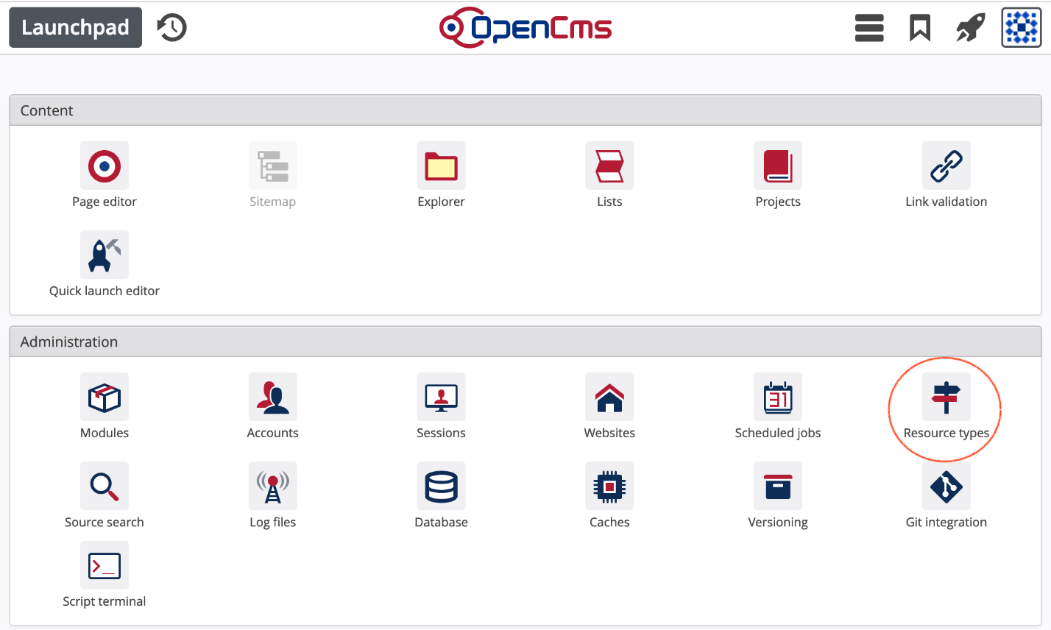Open Quick launch editor

105,255
